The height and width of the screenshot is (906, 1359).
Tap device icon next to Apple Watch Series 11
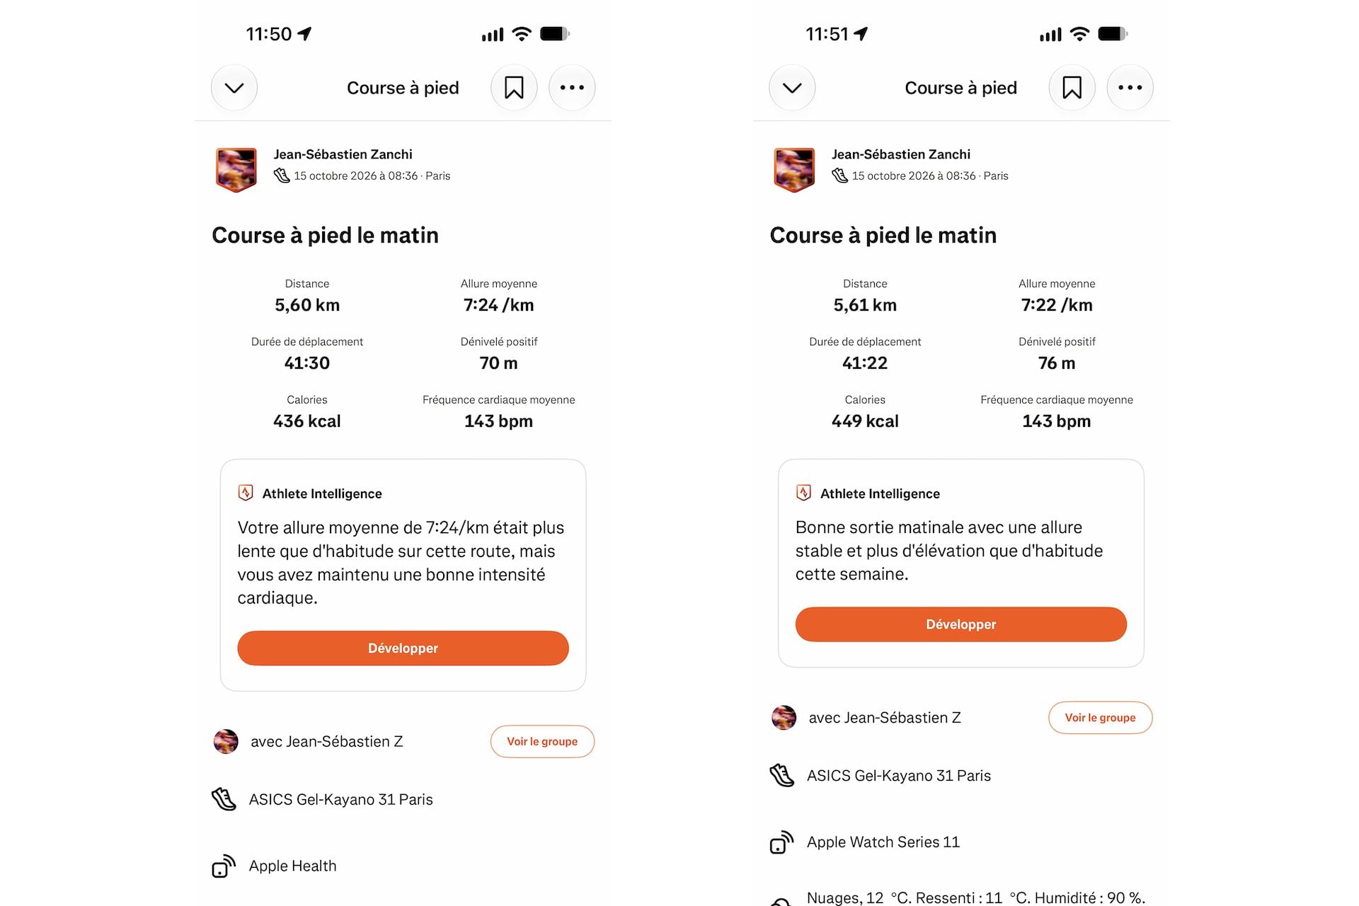coord(781,842)
